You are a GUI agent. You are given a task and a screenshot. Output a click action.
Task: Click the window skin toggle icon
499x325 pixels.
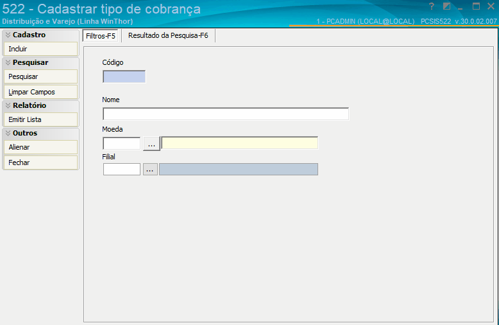coord(446,6)
